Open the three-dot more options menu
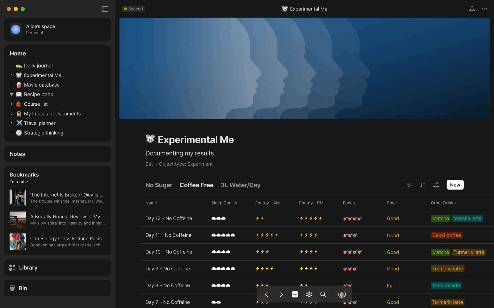Viewport: 494px width, 308px height. click(x=484, y=9)
